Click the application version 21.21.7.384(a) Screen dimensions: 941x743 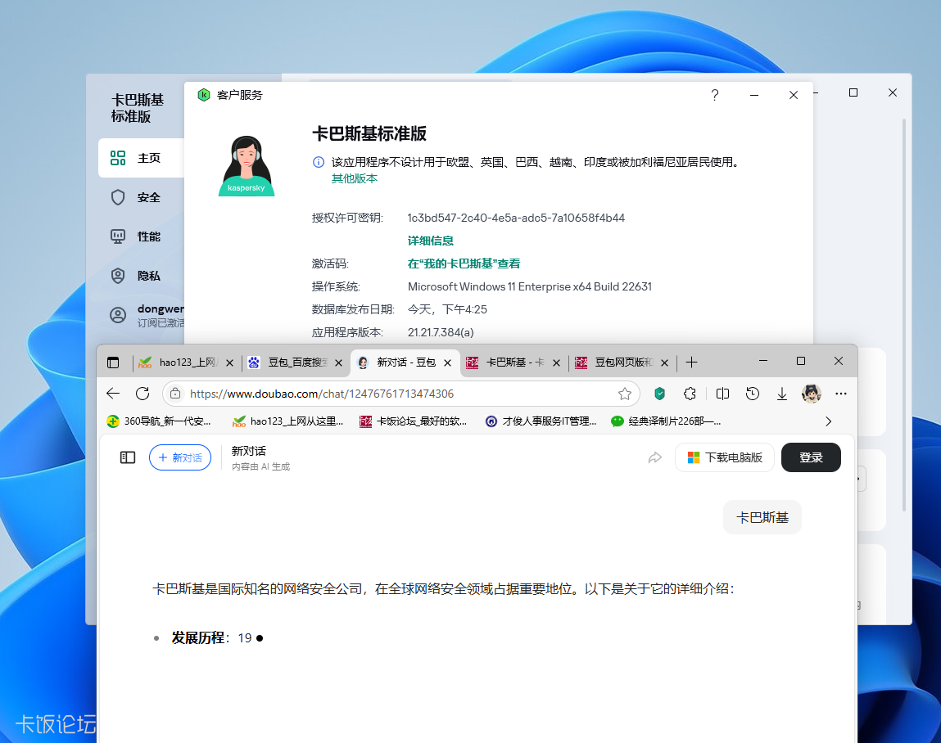[x=441, y=332]
